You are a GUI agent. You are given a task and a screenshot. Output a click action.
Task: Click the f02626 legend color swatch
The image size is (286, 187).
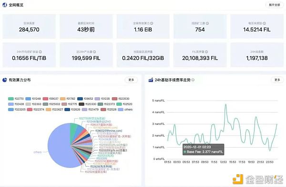coord(67,110)
